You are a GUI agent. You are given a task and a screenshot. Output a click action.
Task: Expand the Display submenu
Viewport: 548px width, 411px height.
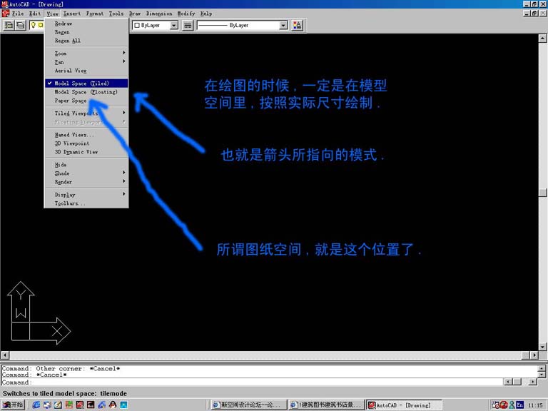point(86,195)
